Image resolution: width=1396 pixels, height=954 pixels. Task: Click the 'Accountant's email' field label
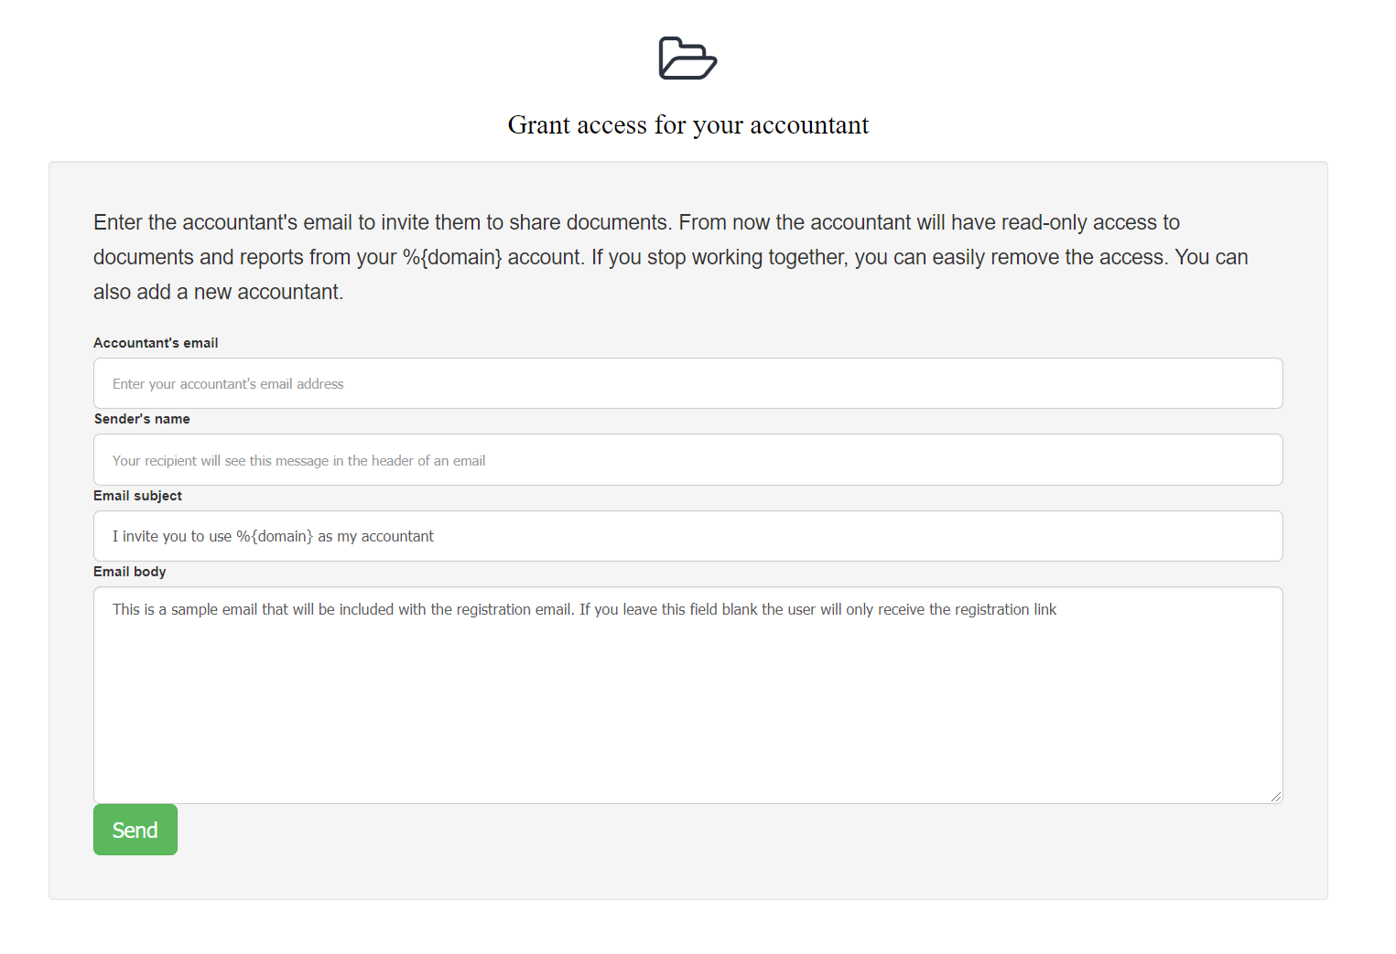tap(155, 342)
